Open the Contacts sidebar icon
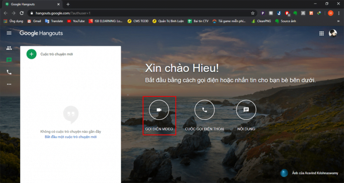Screen dimensions: 344x183 click(9, 48)
